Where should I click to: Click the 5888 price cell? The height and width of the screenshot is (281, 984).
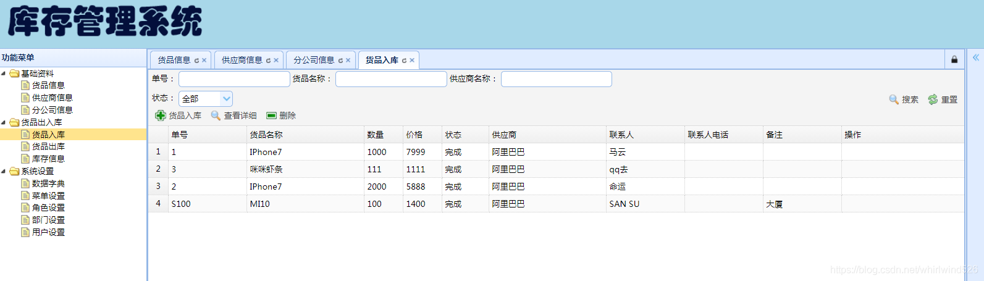(423, 187)
